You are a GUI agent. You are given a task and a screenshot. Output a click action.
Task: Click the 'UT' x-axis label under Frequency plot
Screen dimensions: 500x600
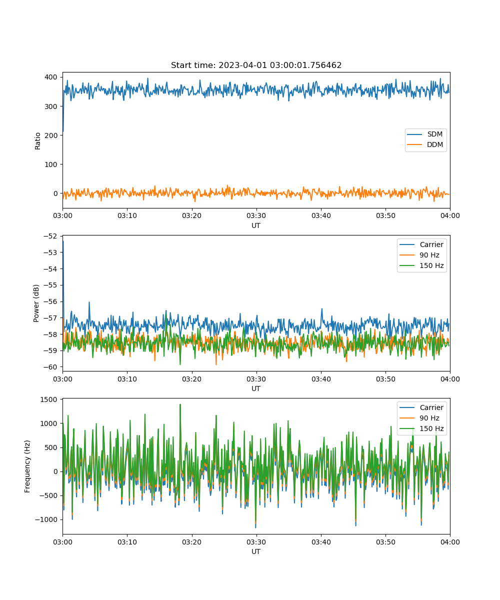256,551
